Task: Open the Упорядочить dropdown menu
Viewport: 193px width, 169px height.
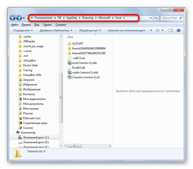Action: point(23,31)
